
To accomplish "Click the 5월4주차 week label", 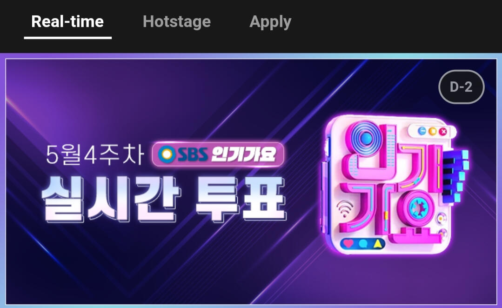I will point(95,154).
